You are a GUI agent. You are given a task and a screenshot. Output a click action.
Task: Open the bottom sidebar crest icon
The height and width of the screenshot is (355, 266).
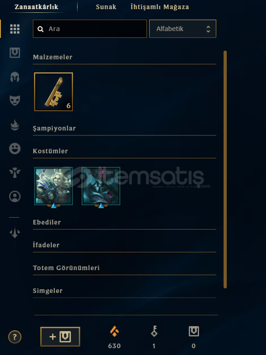click(15, 233)
